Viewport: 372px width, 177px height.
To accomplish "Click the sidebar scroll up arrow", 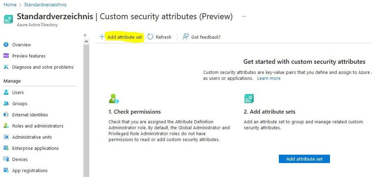I will click(x=86, y=42).
